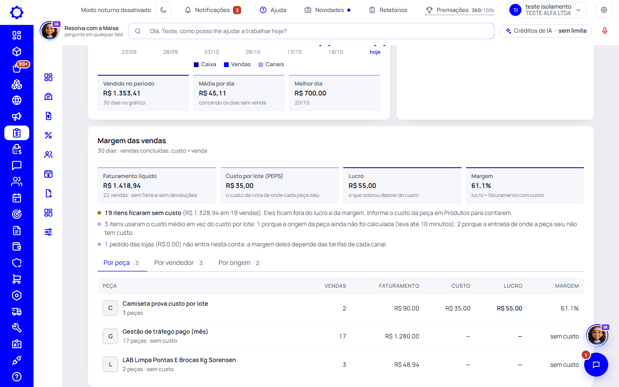
Task: Click the Ajuda help link
Action: [273, 10]
